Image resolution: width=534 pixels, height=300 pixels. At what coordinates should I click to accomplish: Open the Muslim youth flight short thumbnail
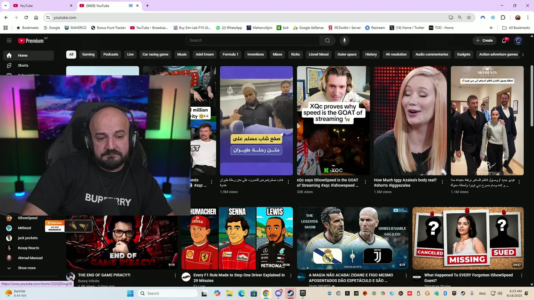257,121
